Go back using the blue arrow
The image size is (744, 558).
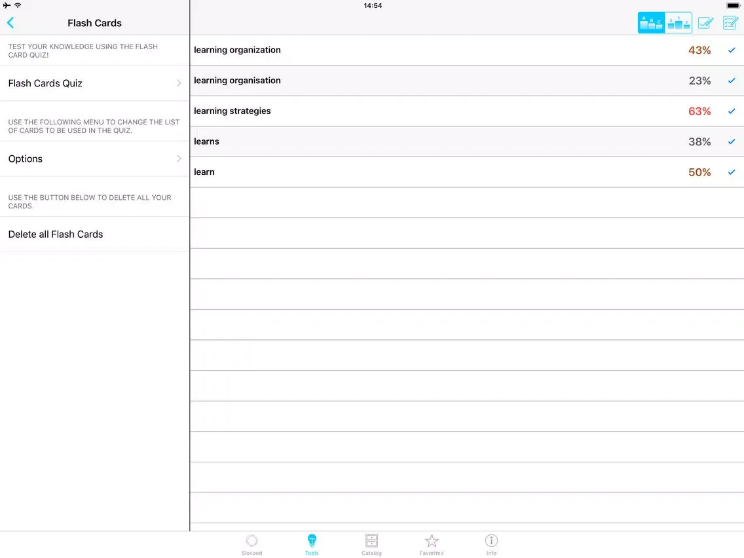click(10, 23)
